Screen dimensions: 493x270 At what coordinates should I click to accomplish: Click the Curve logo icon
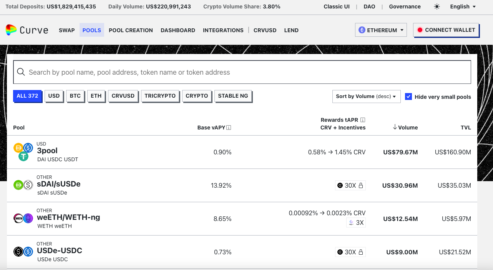(11, 30)
